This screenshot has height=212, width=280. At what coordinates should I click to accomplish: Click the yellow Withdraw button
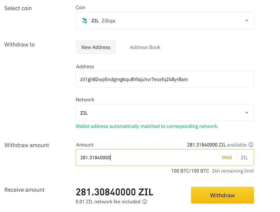[222, 195]
